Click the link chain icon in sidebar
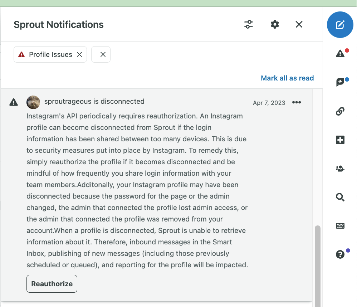 click(340, 111)
